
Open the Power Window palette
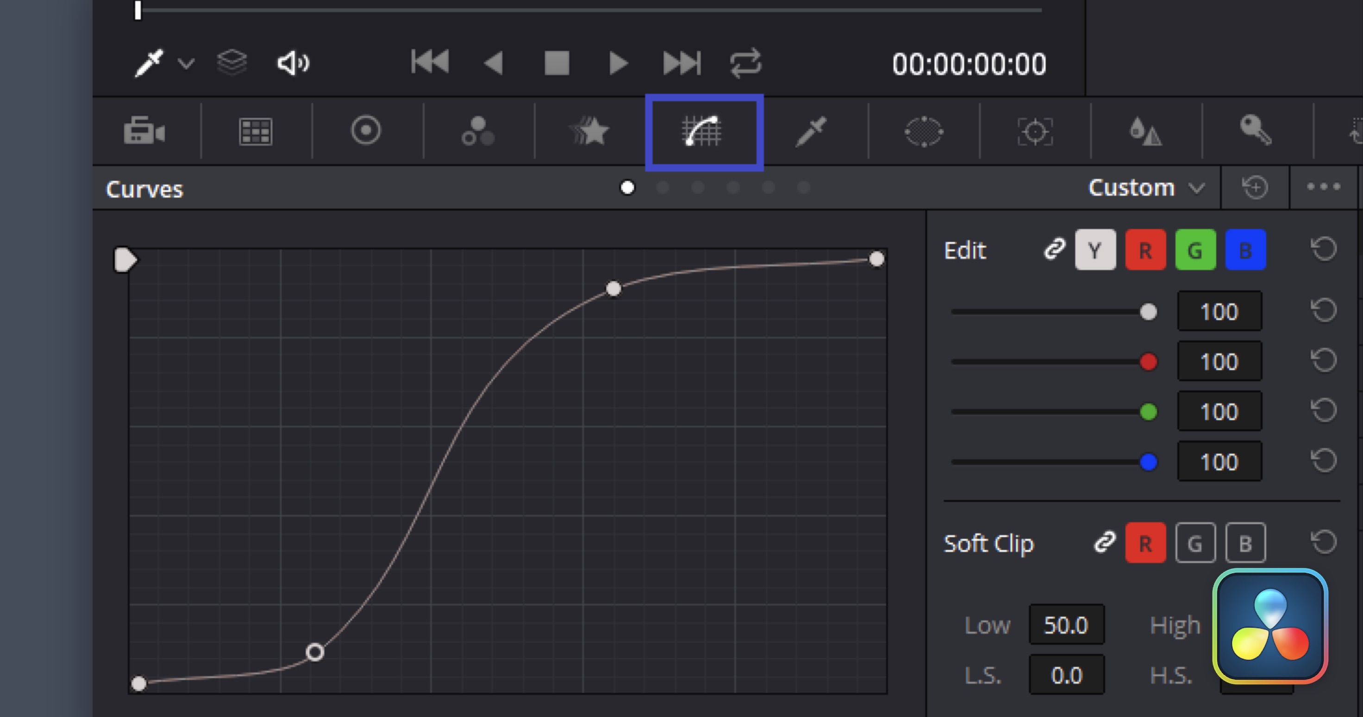[x=923, y=132]
